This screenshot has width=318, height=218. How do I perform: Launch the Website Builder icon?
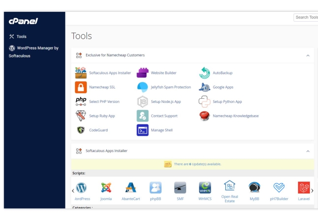pos(142,73)
